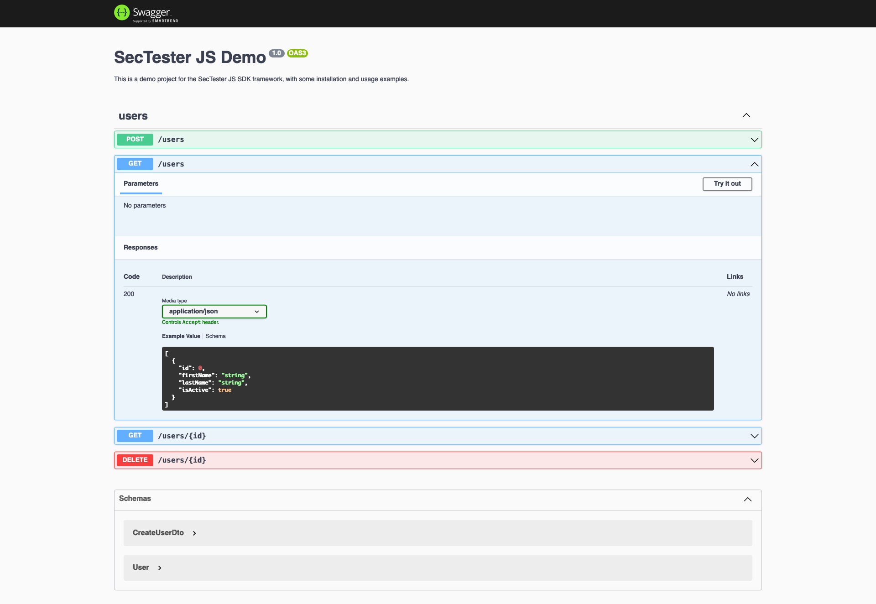Click the Responses heading
This screenshot has width=876, height=604.
coord(141,247)
